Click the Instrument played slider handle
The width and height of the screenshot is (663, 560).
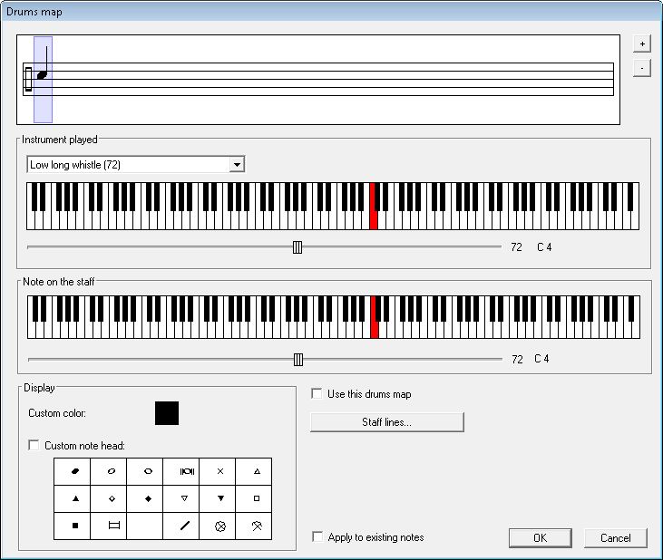tap(297, 247)
